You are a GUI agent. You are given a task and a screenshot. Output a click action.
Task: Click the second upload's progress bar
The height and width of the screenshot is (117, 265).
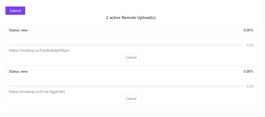point(126,86)
